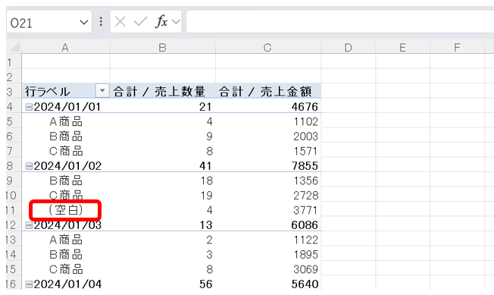Click the value 6086 cell
The height and width of the screenshot is (295, 494).
(268, 224)
